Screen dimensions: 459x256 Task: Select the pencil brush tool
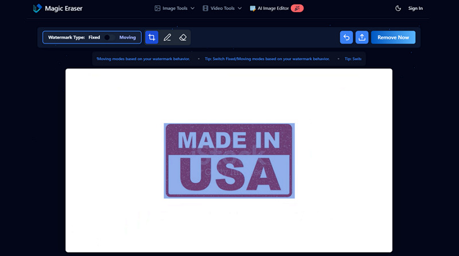[x=168, y=37]
